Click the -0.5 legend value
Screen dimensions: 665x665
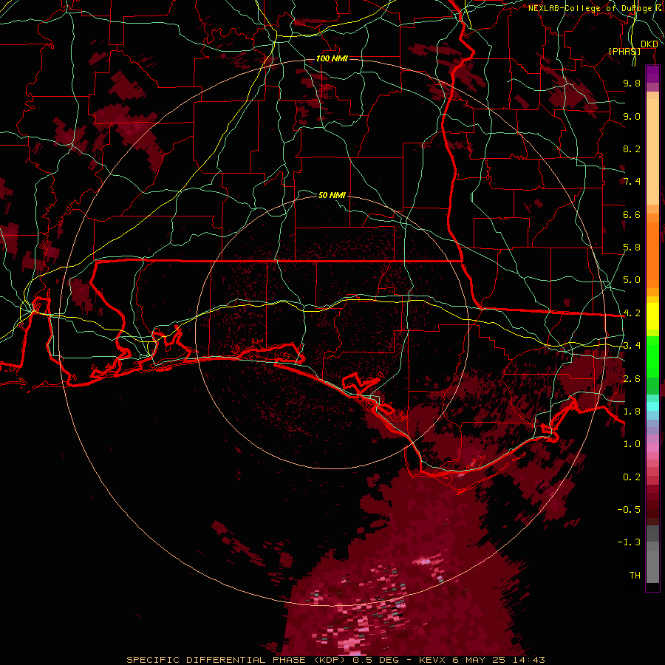pos(629,509)
